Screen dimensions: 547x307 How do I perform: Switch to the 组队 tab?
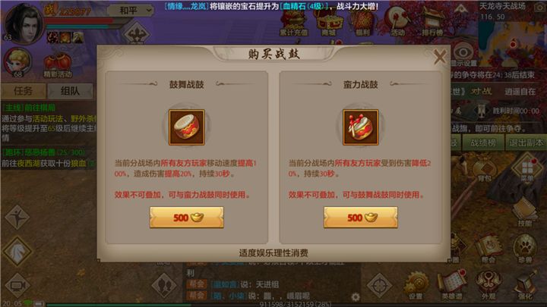pos(70,91)
